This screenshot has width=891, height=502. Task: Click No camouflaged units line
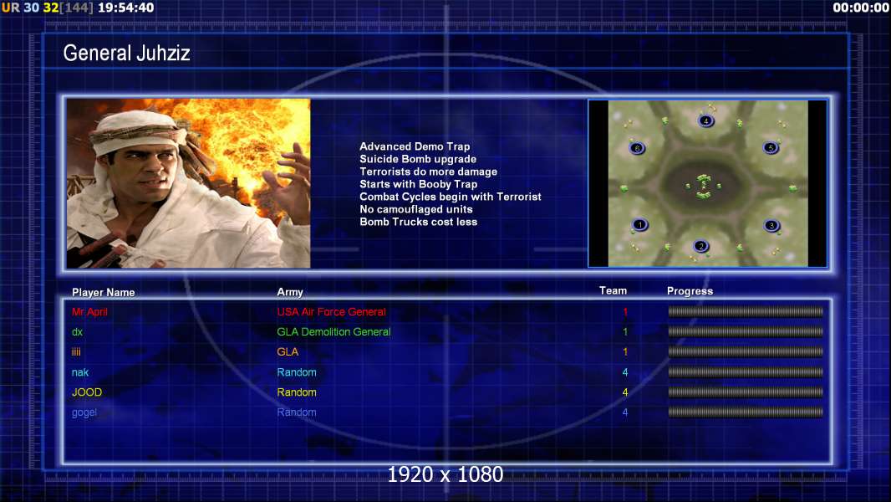click(x=416, y=209)
